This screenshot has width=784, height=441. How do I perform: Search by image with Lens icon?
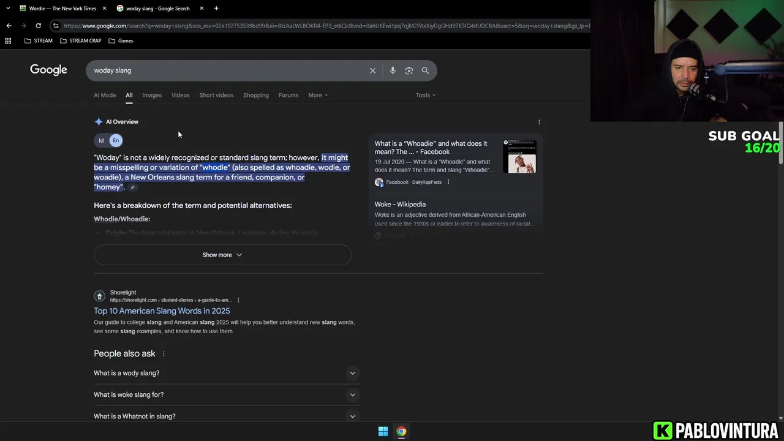tap(409, 70)
